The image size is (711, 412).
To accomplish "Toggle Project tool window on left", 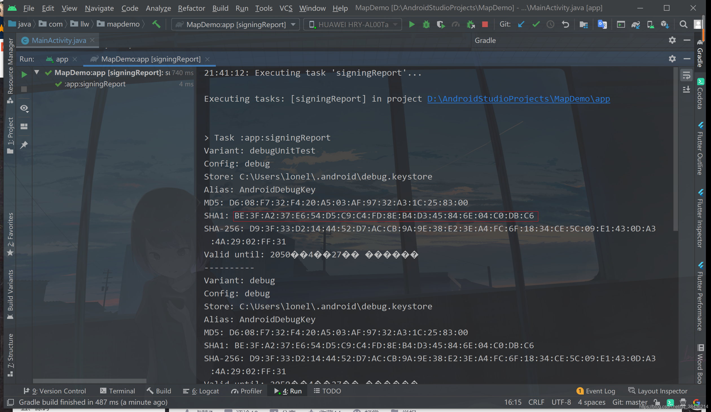I will pyautogui.click(x=10, y=135).
